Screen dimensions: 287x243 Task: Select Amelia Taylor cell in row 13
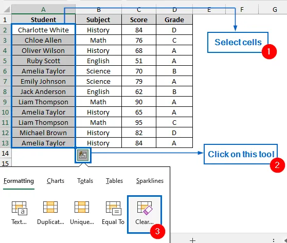(x=43, y=143)
